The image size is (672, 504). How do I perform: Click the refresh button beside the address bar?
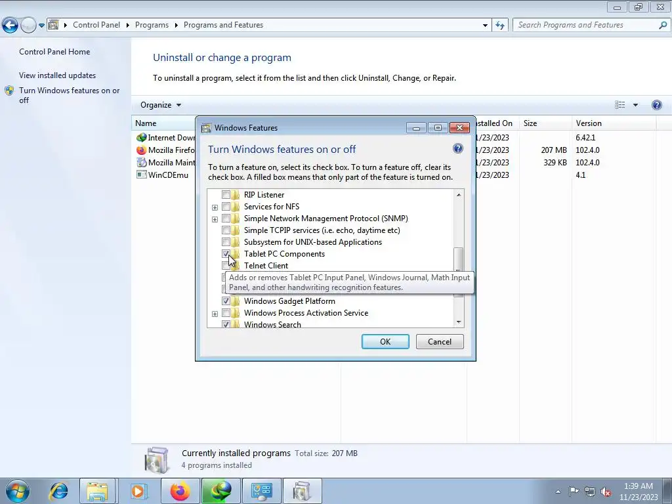click(499, 26)
